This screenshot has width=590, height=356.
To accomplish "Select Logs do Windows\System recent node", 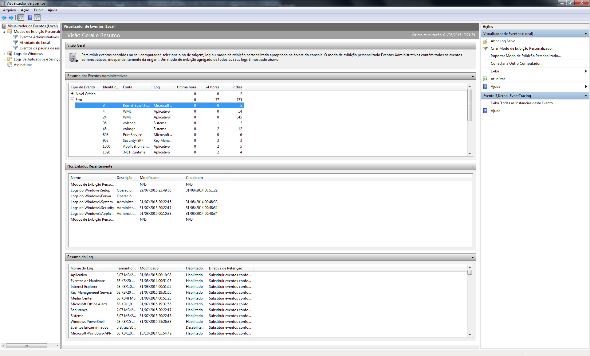I will (x=149, y=202).
